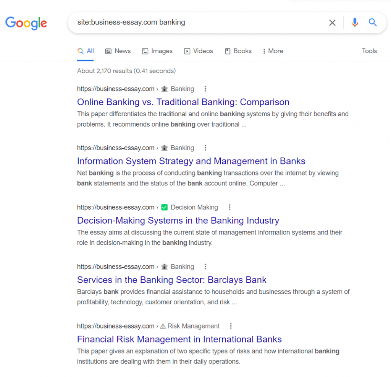Viewport: 391px width, 377px height.
Task: Click inside the search input field
Action: (191, 23)
